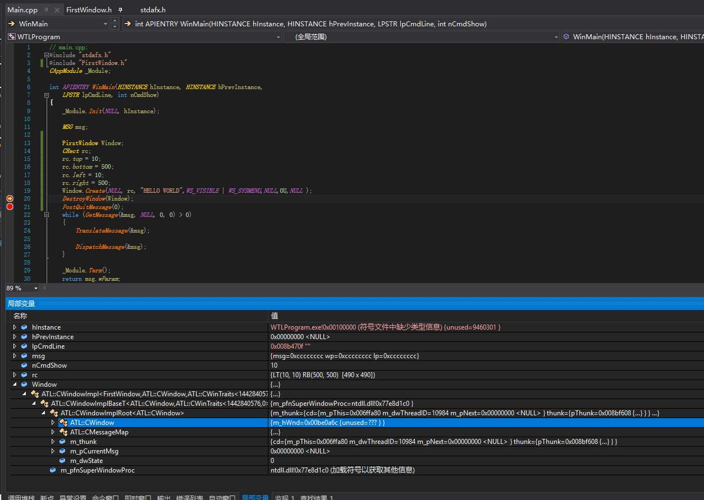The image size is (704, 500).
Task: Switch to the stdafx.h tab
Action: point(153,10)
